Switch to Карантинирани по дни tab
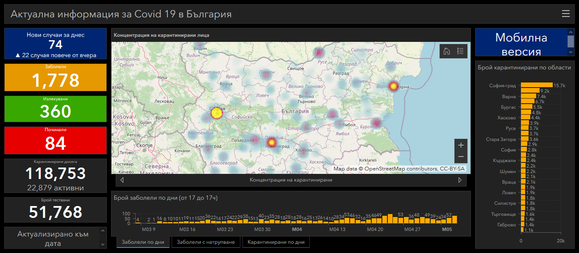 tap(276, 242)
